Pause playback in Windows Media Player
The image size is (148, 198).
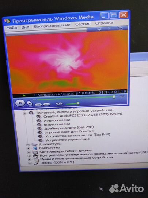20,103
